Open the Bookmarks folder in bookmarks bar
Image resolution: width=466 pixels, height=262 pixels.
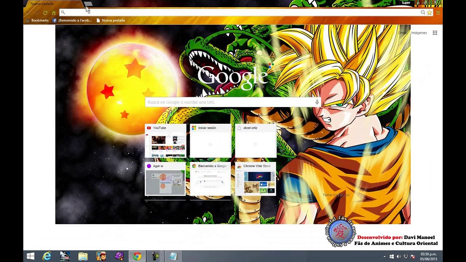click(x=37, y=20)
